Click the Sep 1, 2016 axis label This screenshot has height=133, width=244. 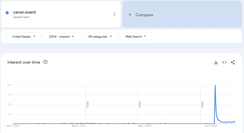(145, 126)
